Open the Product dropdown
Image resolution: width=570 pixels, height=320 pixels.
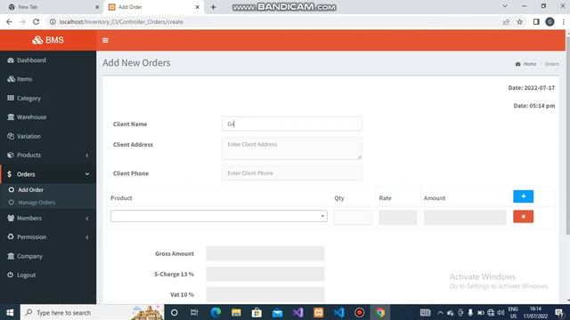pyautogui.click(x=219, y=216)
